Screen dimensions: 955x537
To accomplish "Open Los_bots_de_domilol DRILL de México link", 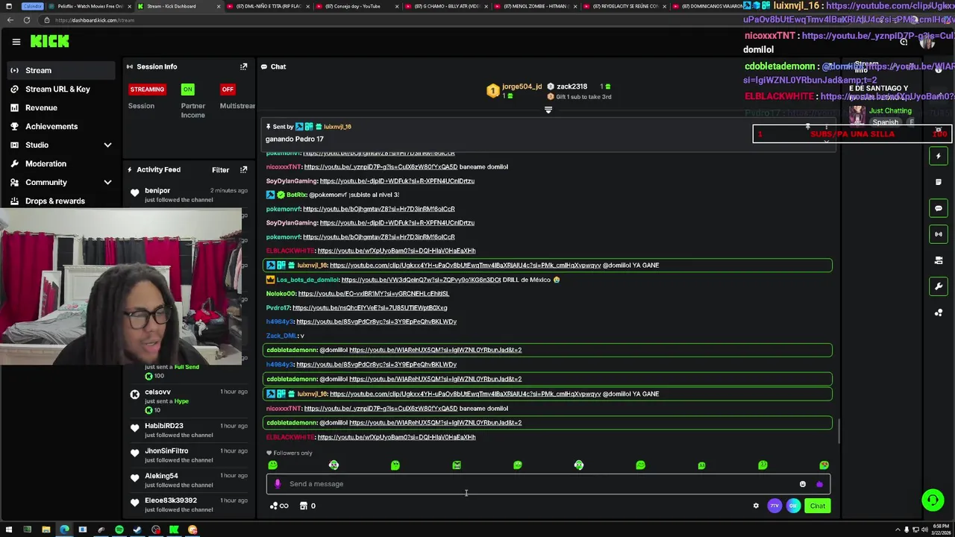I will pyautogui.click(x=421, y=280).
